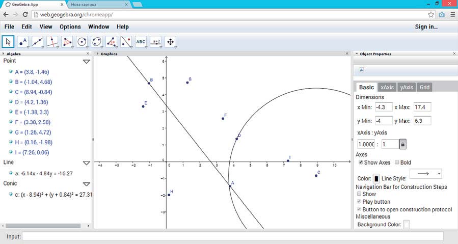The width and height of the screenshot is (458, 244).
Task: Focus the Input bar field
Action: point(233,236)
